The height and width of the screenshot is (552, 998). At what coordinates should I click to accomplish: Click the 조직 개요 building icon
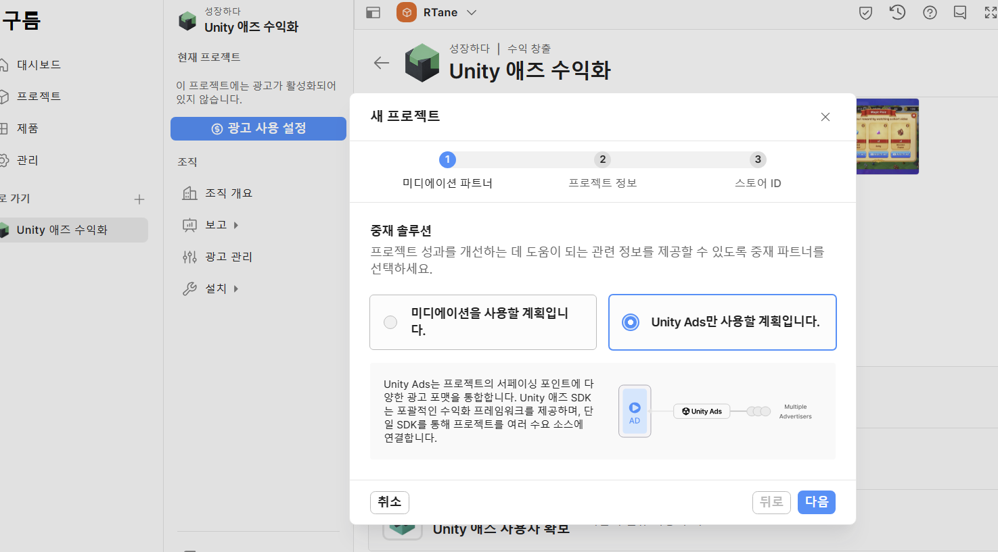coord(190,193)
